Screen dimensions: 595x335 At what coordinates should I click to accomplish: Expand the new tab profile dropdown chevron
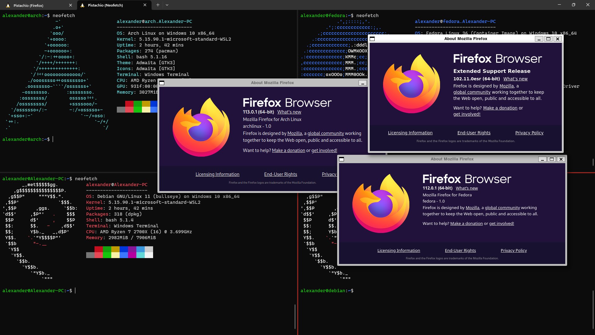pyautogui.click(x=167, y=5)
